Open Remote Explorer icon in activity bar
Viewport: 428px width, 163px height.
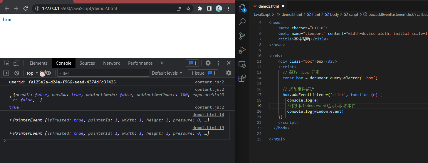coord(242,64)
